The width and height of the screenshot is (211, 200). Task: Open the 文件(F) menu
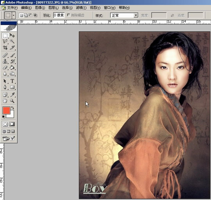point(13,8)
